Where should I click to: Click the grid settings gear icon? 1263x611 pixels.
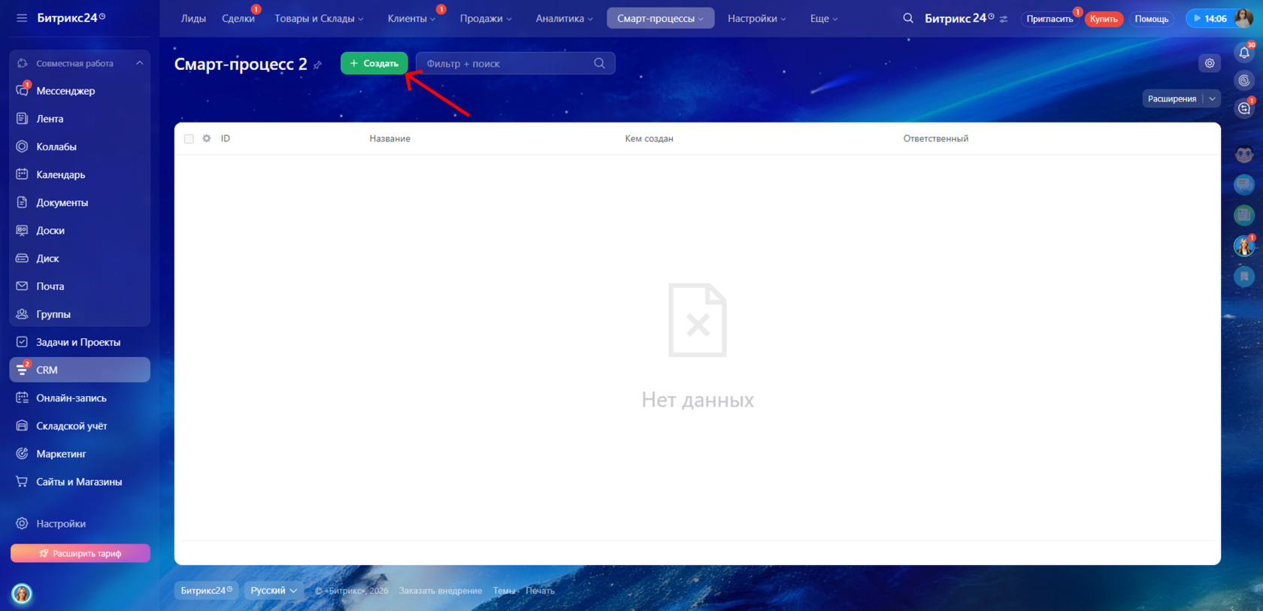pyautogui.click(x=1210, y=63)
